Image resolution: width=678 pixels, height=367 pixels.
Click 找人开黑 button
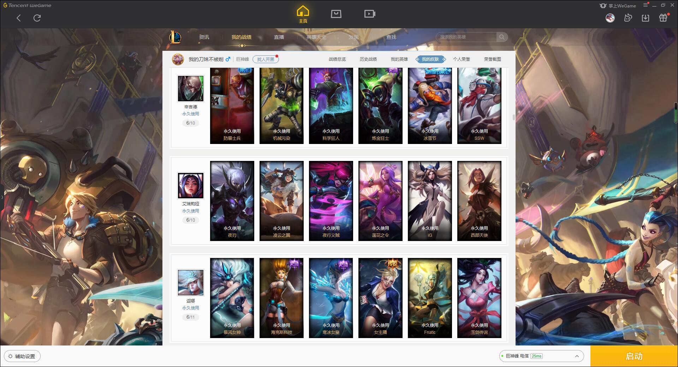pyautogui.click(x=266, y=59)
